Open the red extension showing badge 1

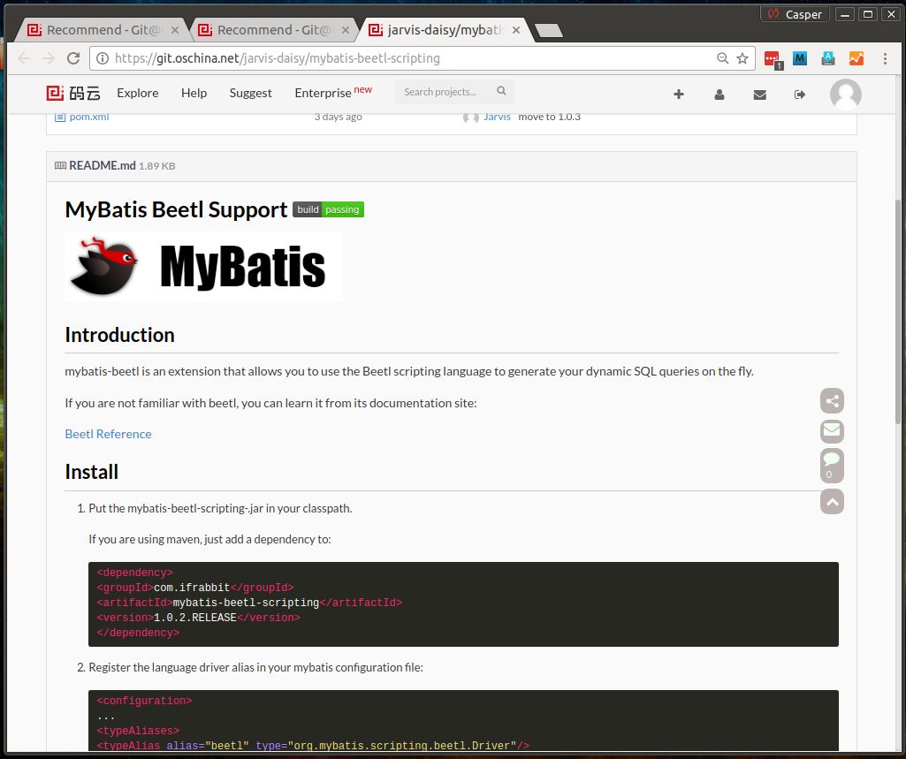770,58
